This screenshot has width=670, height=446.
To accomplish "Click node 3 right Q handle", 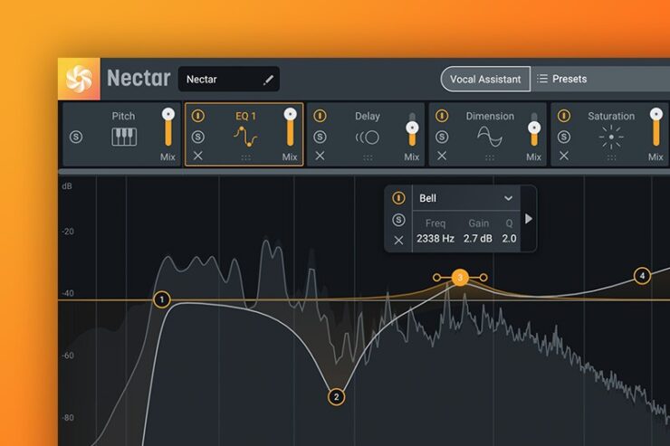I will [x=483, y=278].
